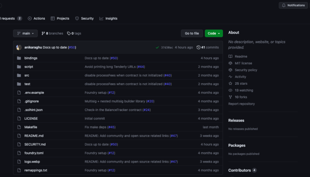Click the Report repository link
Image resolution: width=310 pixels, height=177 pixels.
click(241, 104)
